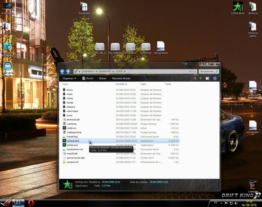Show hidden tray icons with the arrow
The width and height of the screenshot is (262, 207).
click(x=221, y=203)
